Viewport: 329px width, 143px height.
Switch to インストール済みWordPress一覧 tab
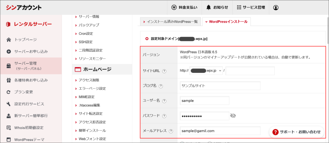click(x=170, y=21)
